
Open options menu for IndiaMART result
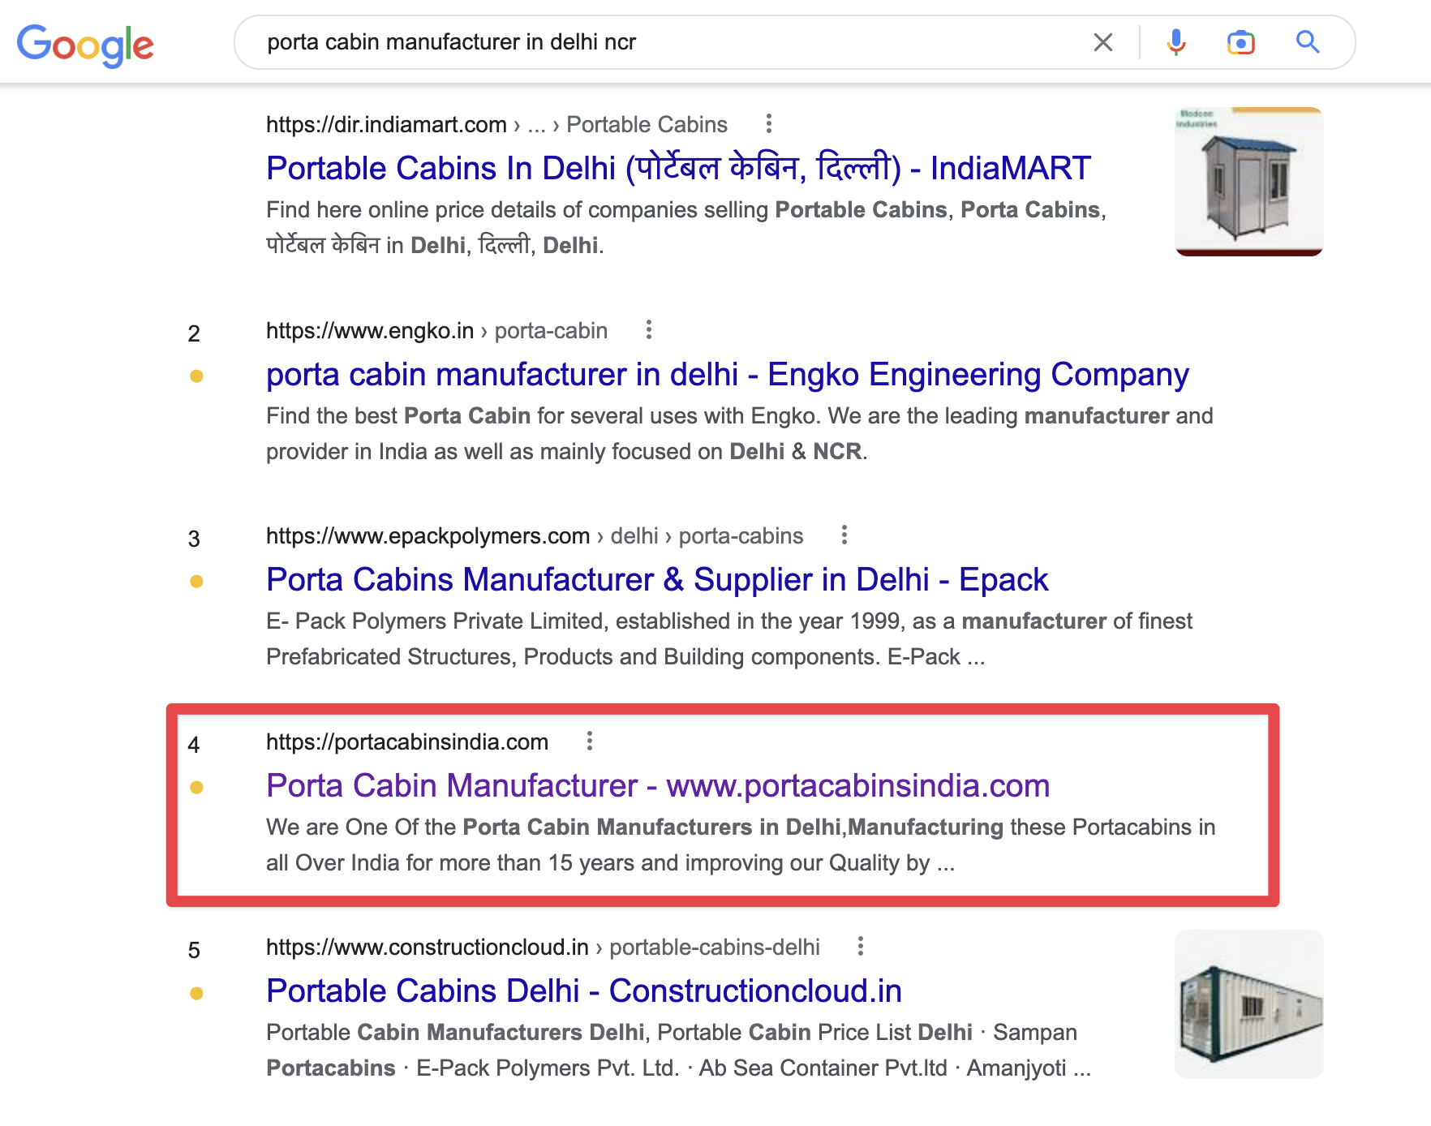click(x=768, y=124)
